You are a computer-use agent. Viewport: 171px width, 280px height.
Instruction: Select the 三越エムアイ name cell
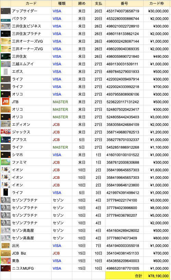(x=31, y=64)
